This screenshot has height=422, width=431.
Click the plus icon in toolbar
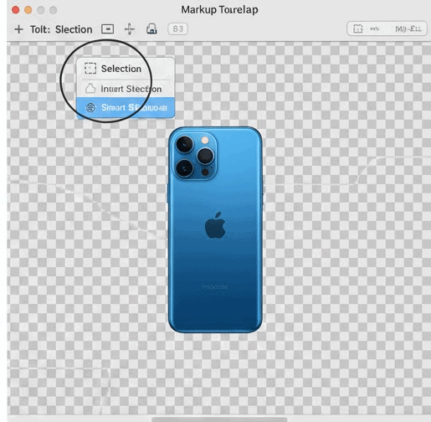tap(18, 29)
